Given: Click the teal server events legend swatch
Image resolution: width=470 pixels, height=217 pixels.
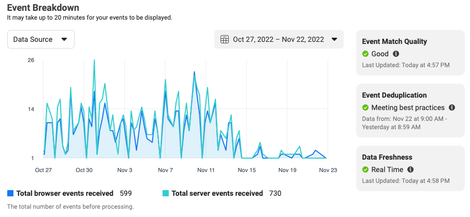Looking at the screenshot, I should pyautogui.click(x=166, y=193).
